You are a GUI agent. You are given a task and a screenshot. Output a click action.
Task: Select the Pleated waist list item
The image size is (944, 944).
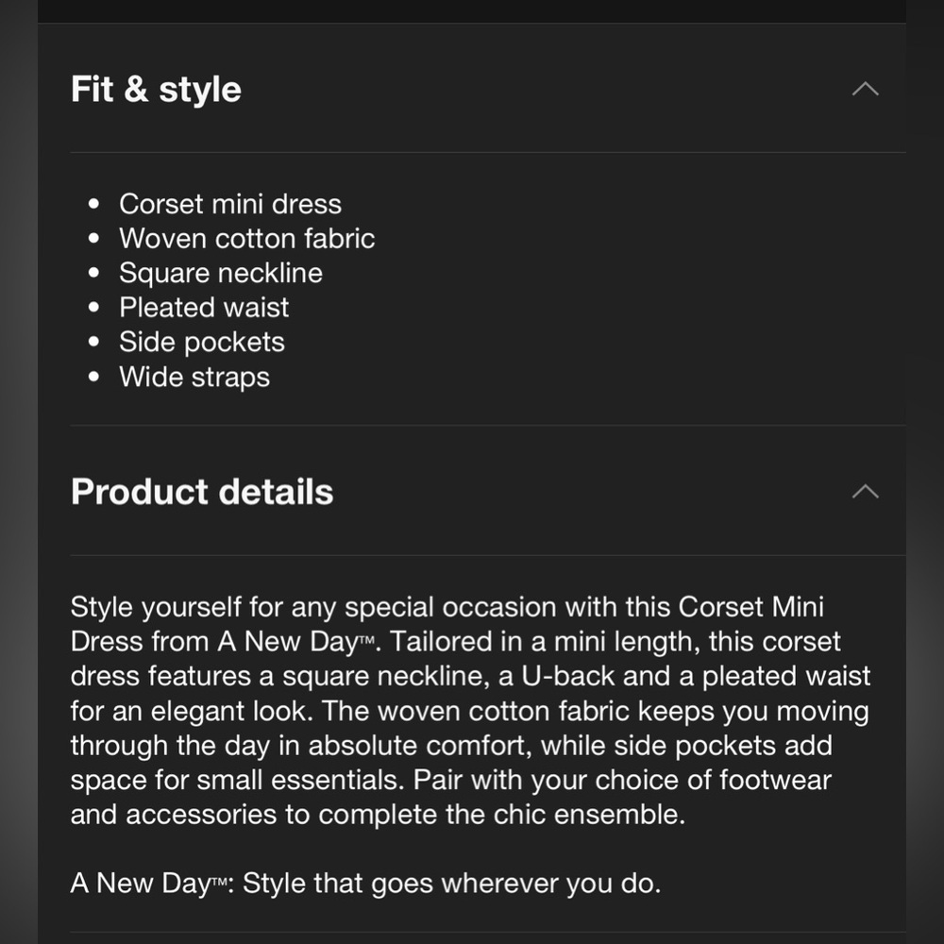204,307
